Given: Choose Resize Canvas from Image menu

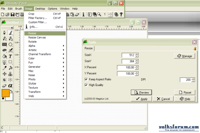Looking at the screenshot, I should pyautogui.click(x=45, y=37).
